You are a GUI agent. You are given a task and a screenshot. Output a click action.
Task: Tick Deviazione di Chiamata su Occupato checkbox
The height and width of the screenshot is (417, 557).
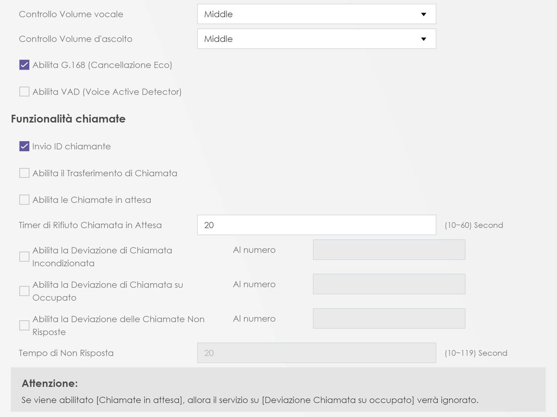tap(24, 291)
